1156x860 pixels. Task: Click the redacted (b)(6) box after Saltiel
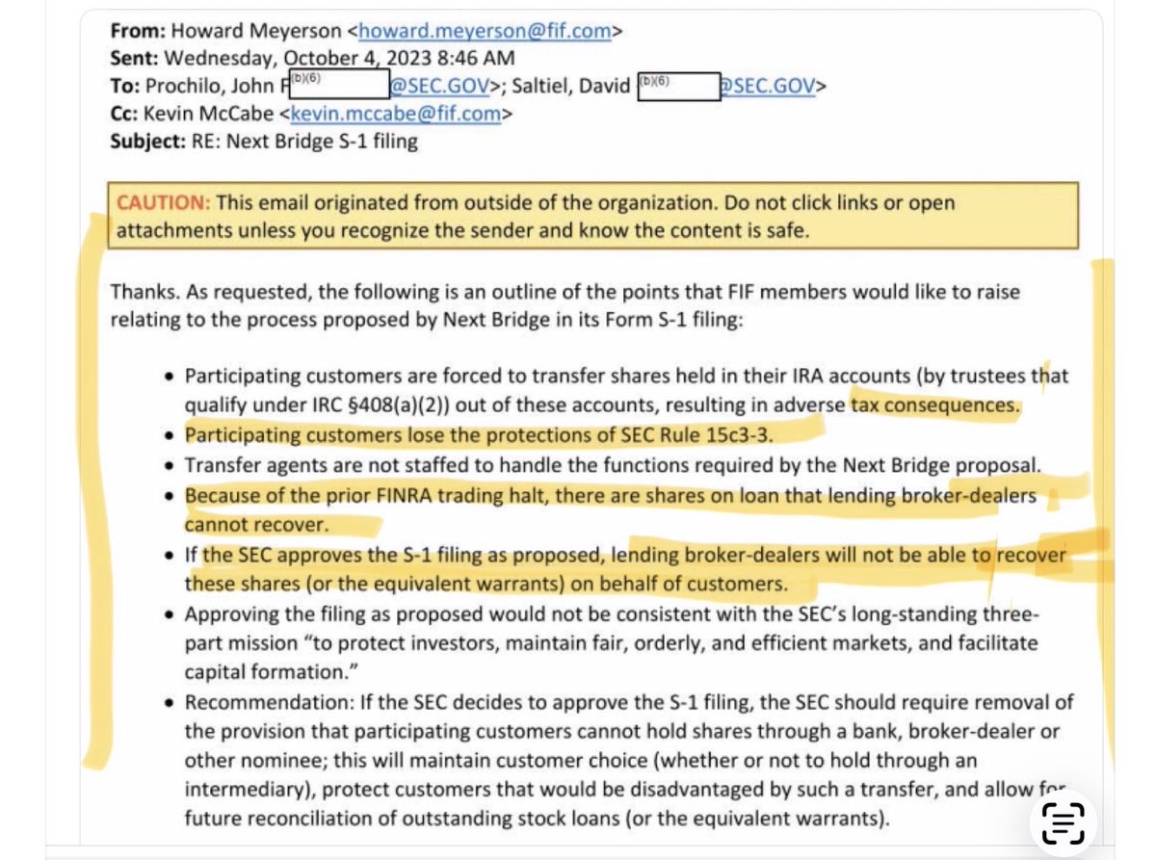click(678, 86)
